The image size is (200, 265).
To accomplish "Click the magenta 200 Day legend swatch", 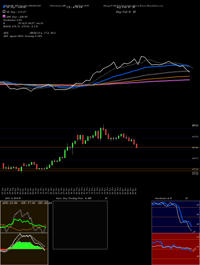I will 4,16.
